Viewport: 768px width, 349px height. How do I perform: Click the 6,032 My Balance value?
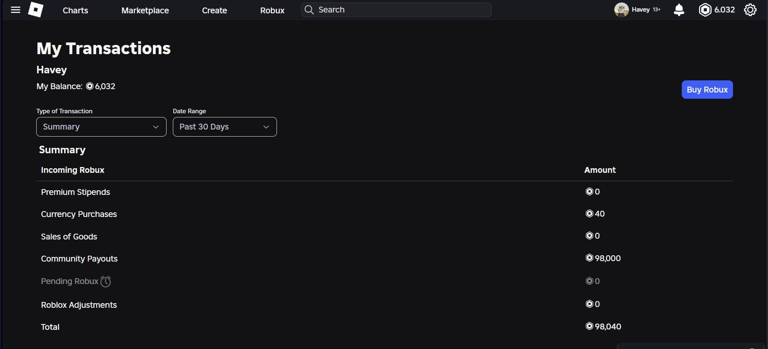(x=105, y=86)
